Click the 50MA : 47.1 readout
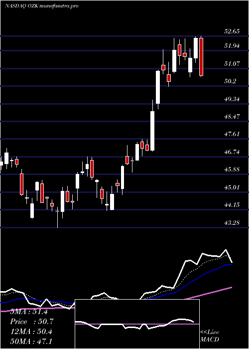Screen dimensions: 249x349 [31, 341]
